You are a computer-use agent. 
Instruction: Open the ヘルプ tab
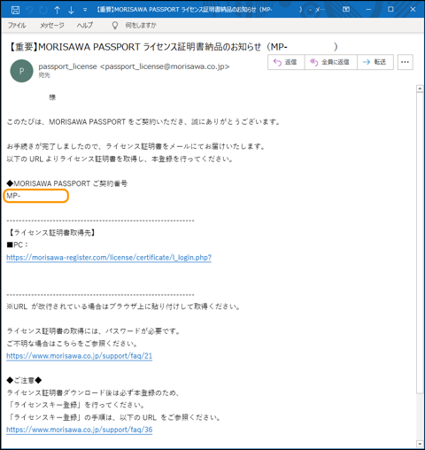point(85,26)
